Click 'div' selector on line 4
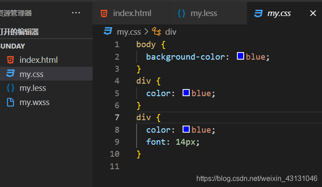Viewport: 322px width, 187px height. pos(143,81)
